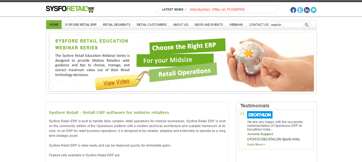Click the email envelope icon

[314, 10]
